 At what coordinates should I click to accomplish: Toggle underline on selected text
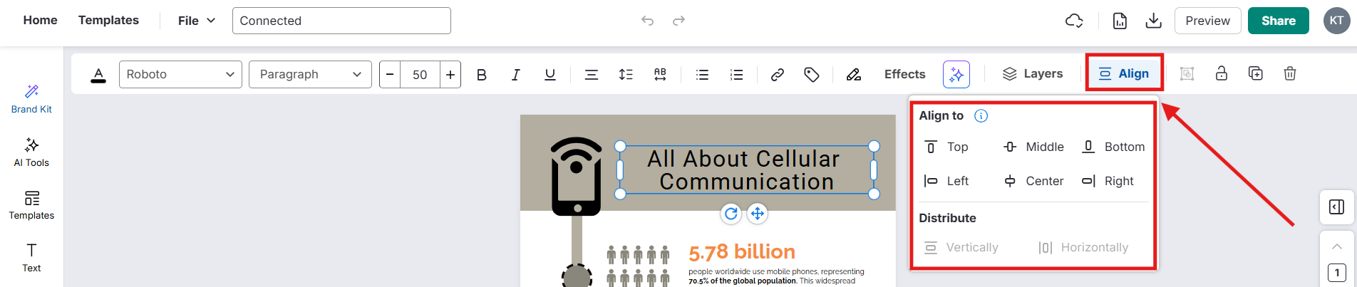pyautogui.click(x=549, y=75)
